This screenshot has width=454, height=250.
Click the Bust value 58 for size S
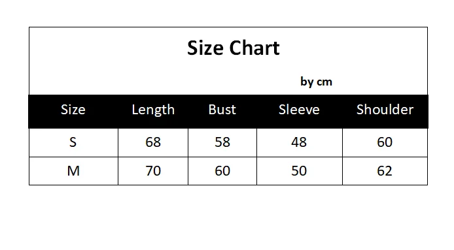(x=222, y=142)
